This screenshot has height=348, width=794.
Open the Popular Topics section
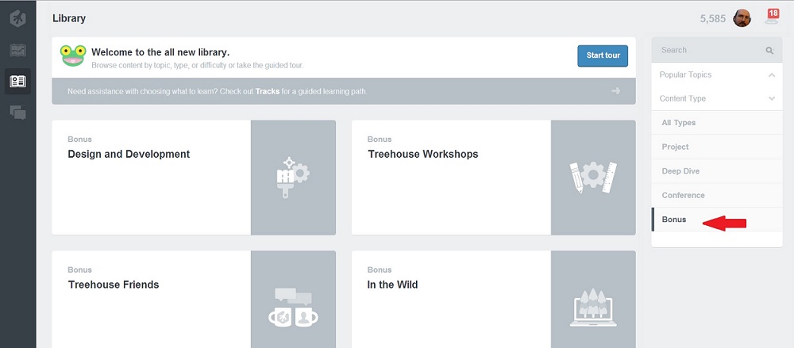coord(717,75)
